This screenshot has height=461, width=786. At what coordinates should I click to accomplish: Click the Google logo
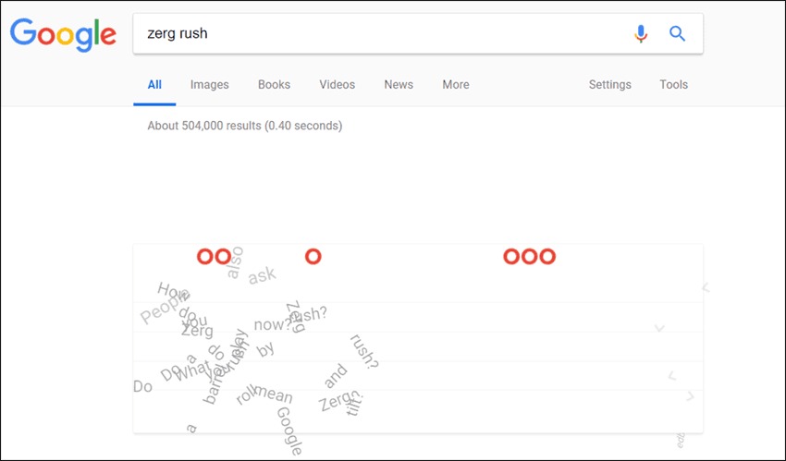[x=63, y=34]
